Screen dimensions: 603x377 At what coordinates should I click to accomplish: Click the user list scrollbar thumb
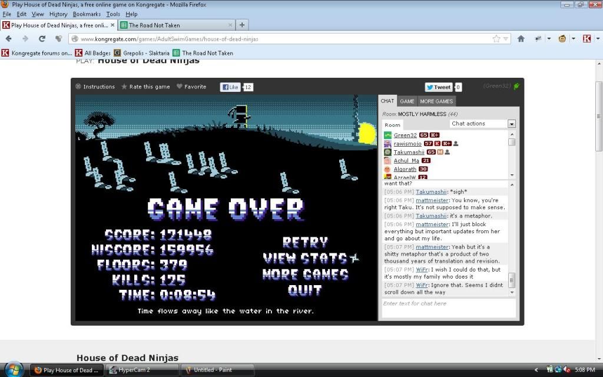click(x=512, y=142)
